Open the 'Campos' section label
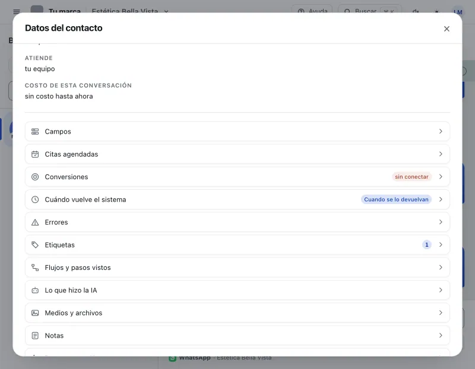 pos(58,131)
